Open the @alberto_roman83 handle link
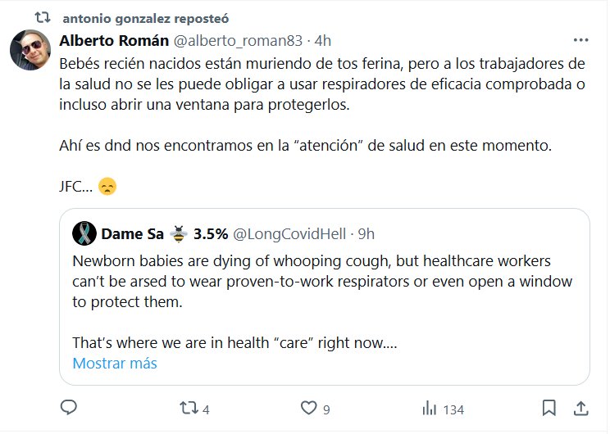The image size is (610, 434). pyautogui.click(x=234, y=40)
